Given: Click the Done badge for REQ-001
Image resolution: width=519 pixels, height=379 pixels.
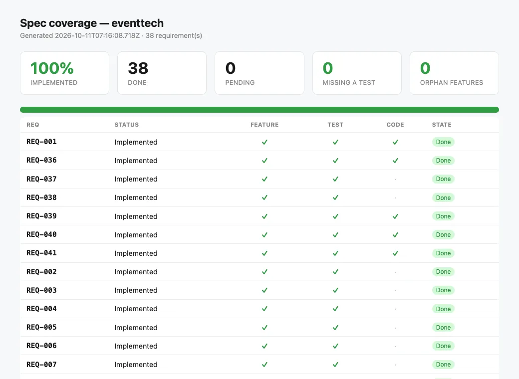Looking at the screenshot, I should pos(443,142).
